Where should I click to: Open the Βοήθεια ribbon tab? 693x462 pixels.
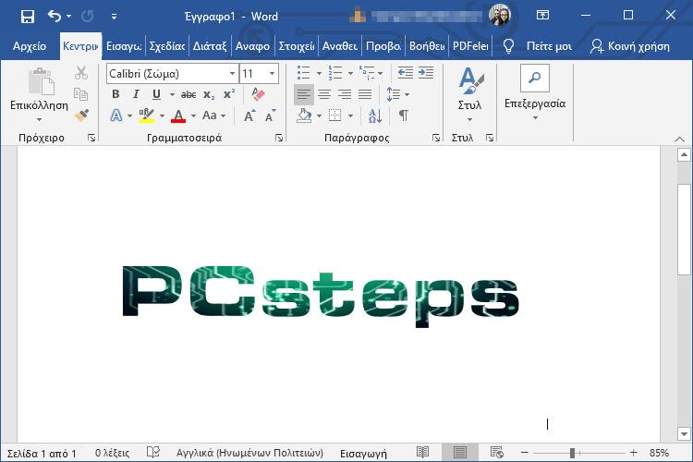point(427,46)
